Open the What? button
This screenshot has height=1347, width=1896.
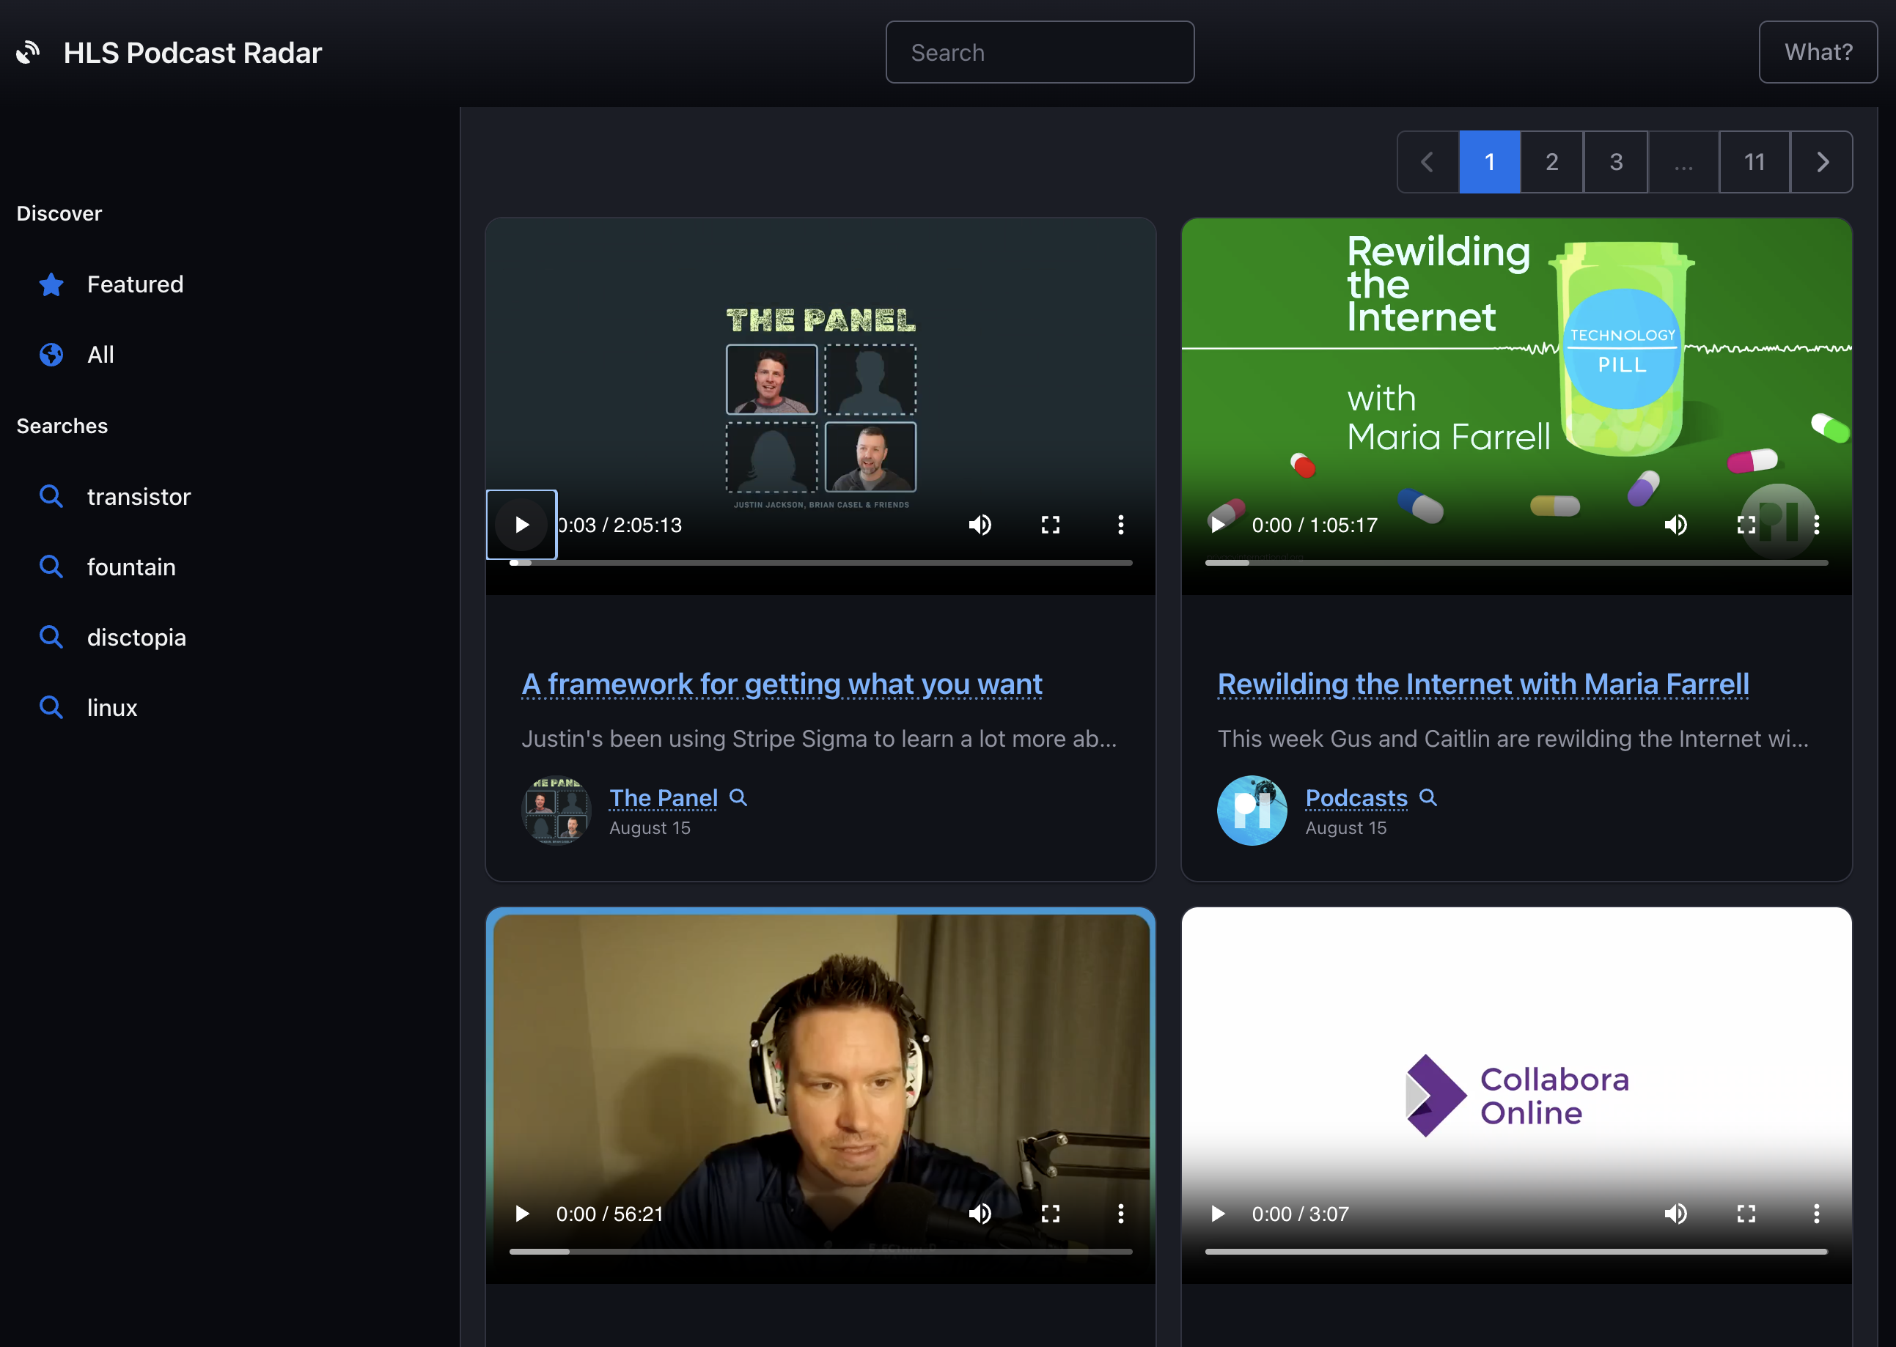pyautogui.click(x=1817, y=52)
